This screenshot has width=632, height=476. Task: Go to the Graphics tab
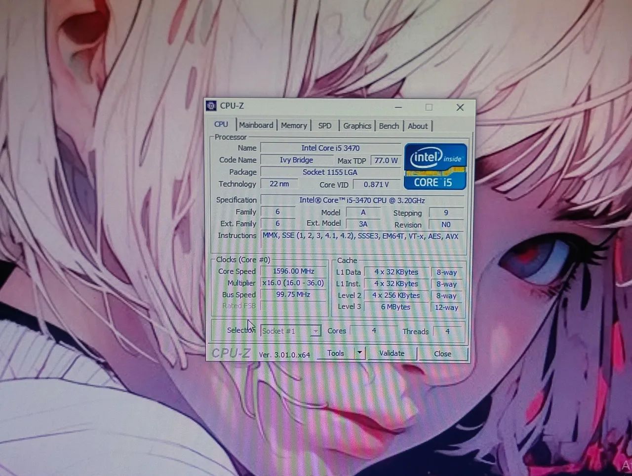tap(357, 126)
